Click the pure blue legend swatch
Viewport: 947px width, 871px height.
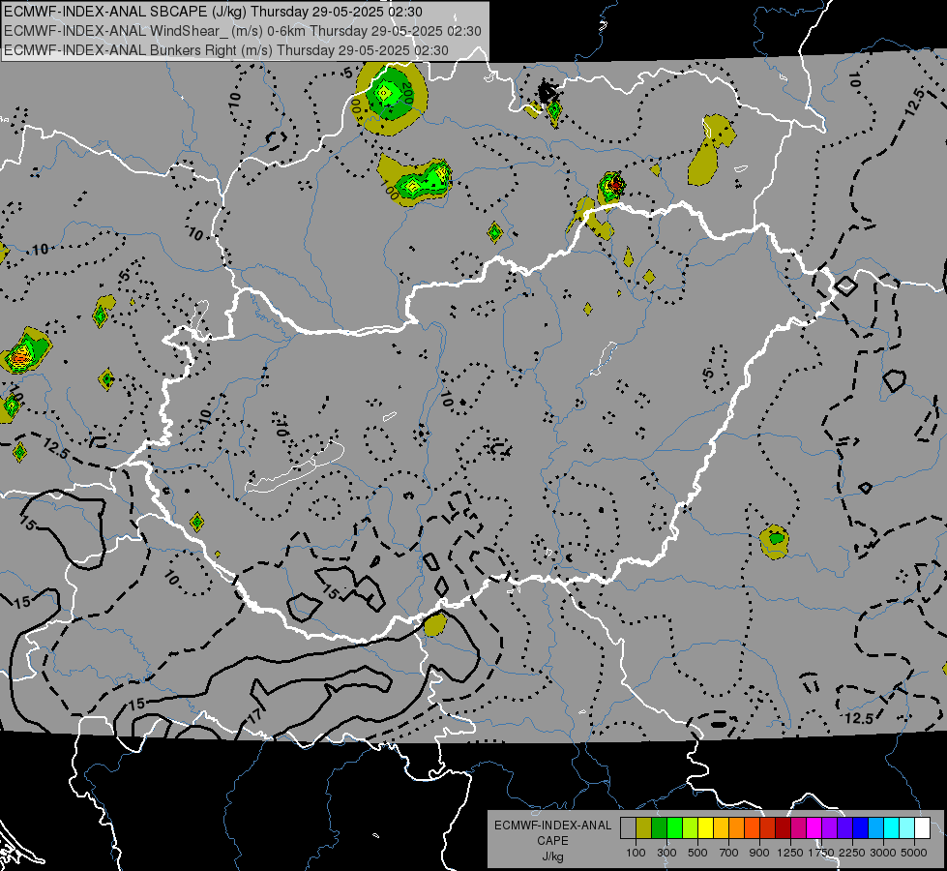pyautogui.click(x=861, y=828)
